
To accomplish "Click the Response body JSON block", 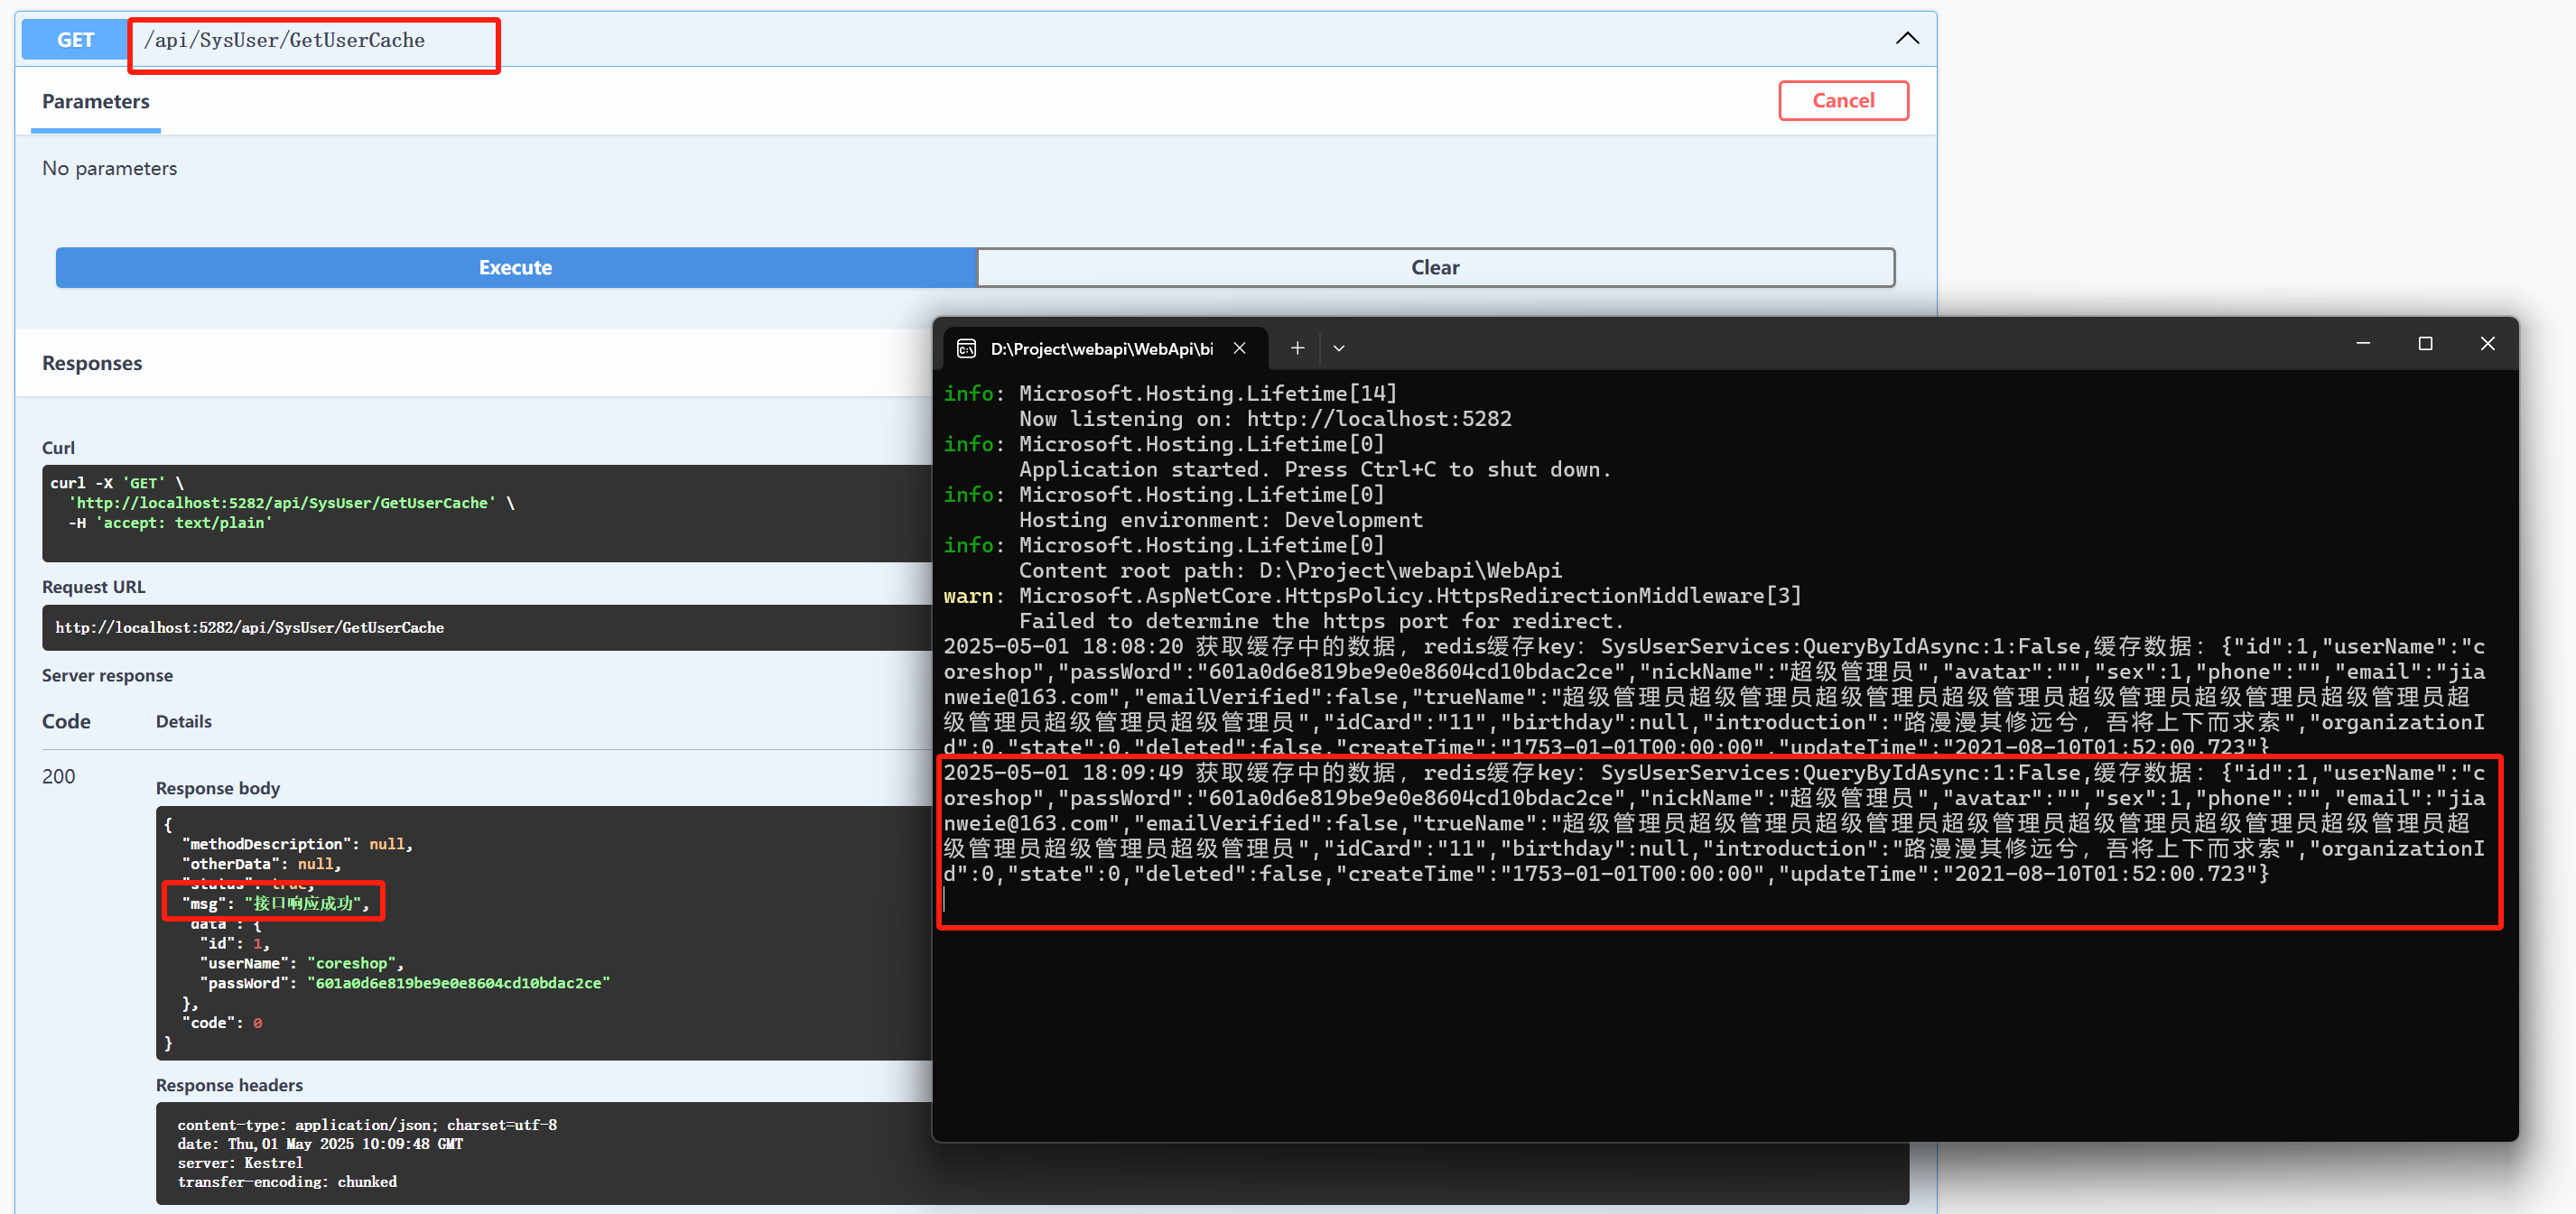I will (x=540, y=930).
